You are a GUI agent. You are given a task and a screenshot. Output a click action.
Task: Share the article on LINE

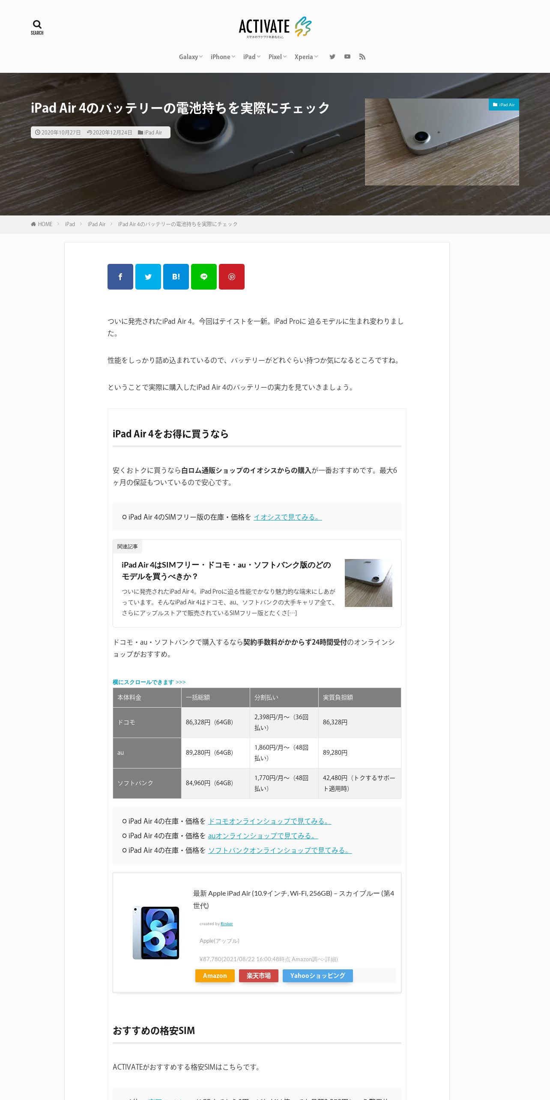(x=204, y=277)
